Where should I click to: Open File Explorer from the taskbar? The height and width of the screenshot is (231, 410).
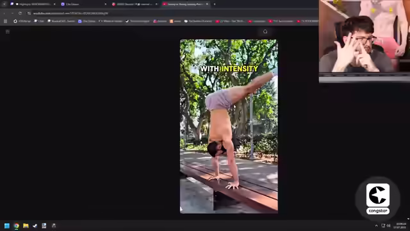point(26,225)
